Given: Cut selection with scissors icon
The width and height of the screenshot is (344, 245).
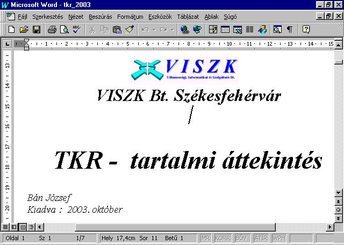Looking at the screenshot, I should 92,29.
